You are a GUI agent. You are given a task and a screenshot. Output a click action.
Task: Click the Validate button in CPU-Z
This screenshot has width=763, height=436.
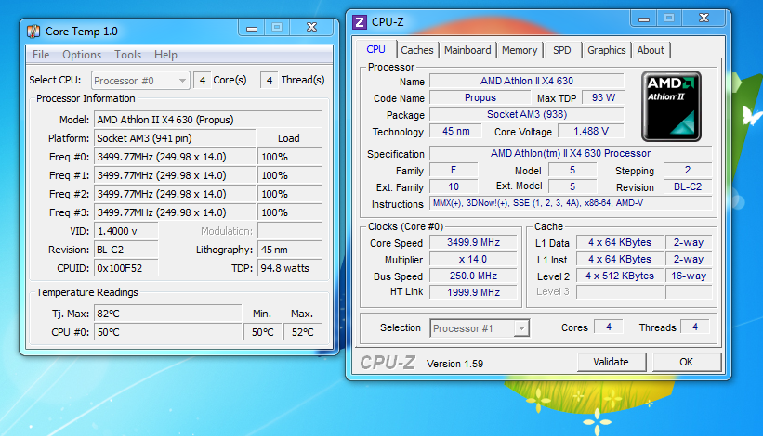click(x=612, y=362)
